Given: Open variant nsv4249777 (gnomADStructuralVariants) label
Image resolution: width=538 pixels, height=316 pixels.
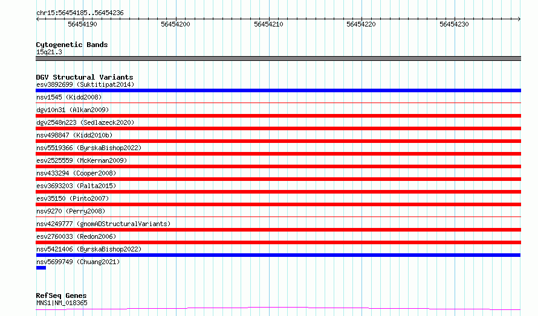Looking at the screenshot, I should pos(103,224).
